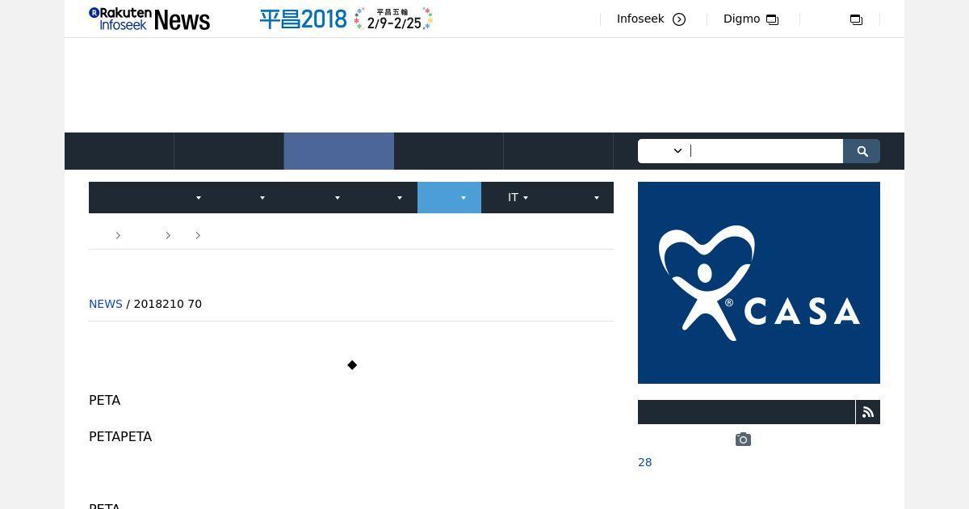
Task: Click the unlabeled new-window icon after Digmo
Action: (857, 19)
